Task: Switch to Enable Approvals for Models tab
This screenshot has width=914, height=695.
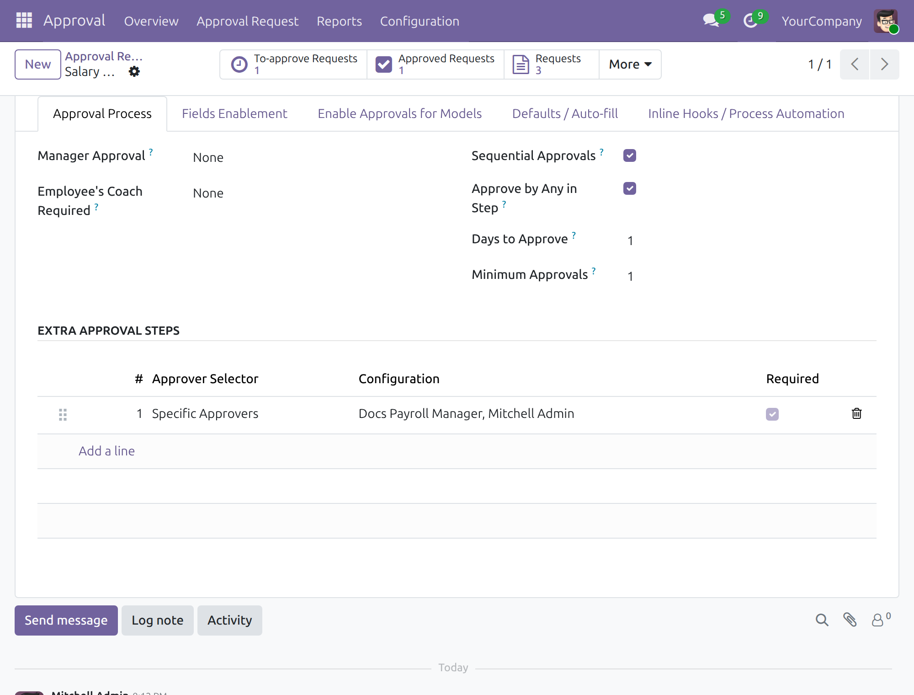Action: [399, 113]
